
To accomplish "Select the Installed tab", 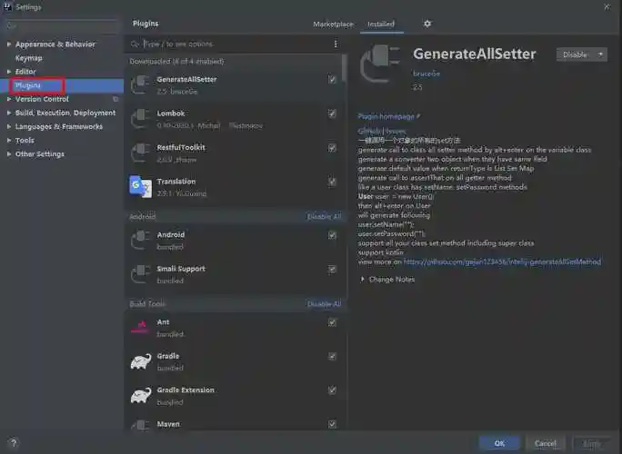I will click(381, 24).
